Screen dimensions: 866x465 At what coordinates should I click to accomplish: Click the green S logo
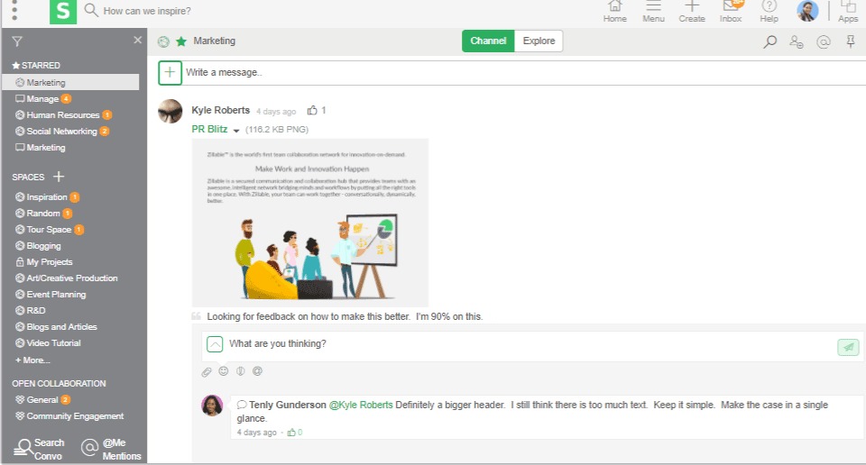(x=63, y=12)
